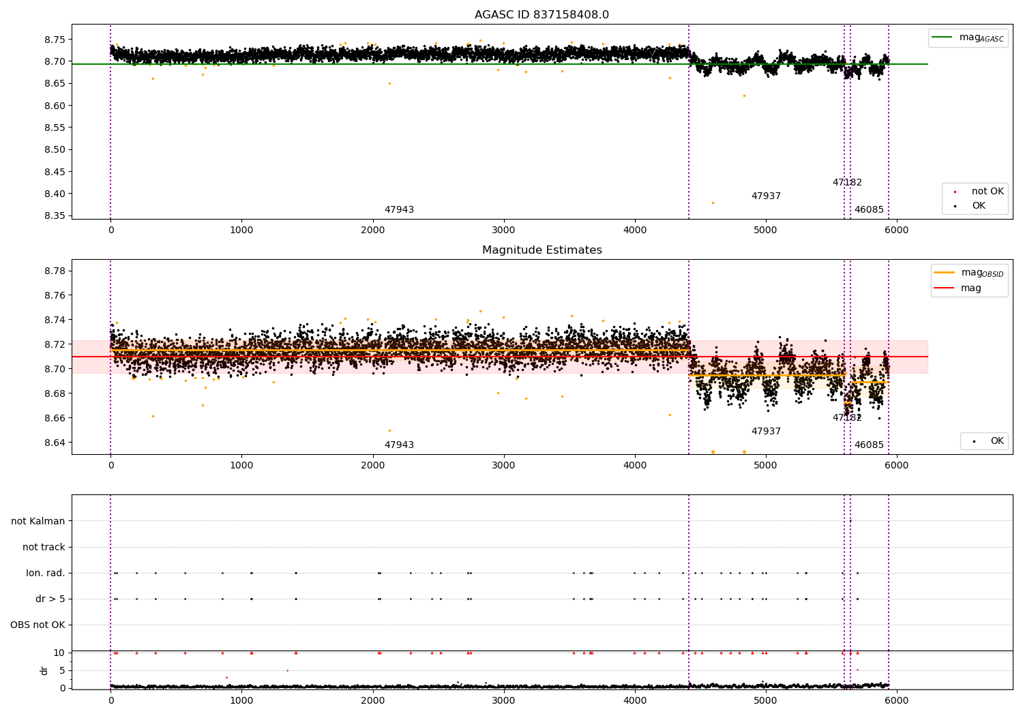The image size is (1023, 716).
Task: Click orange outlier point near 8.38 in top plot
Action: click(x=713, y=203)
